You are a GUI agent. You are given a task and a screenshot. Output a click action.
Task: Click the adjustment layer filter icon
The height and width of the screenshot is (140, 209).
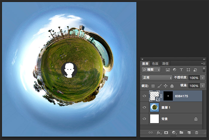click(x=174, y=70)
